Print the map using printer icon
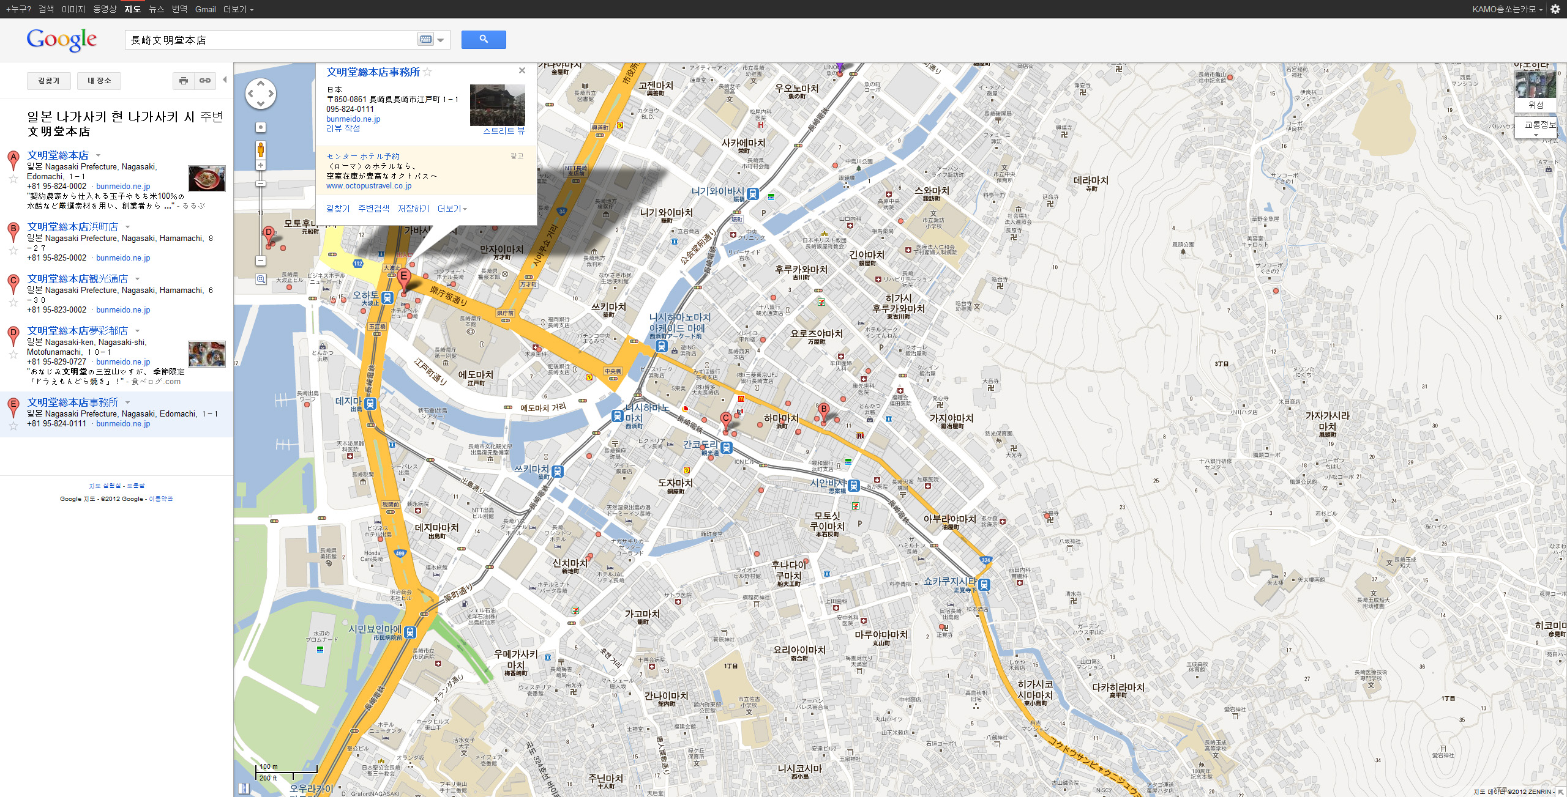This screenshot has height=797, width=1567. [184, 81]
